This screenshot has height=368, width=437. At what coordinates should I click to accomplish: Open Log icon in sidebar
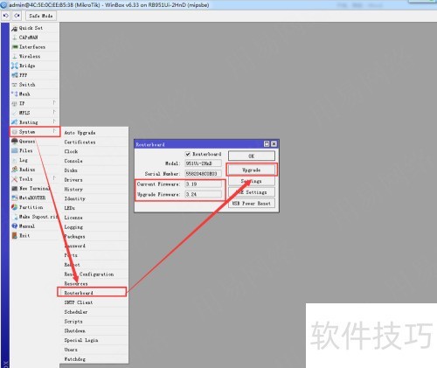pos(15,160)
